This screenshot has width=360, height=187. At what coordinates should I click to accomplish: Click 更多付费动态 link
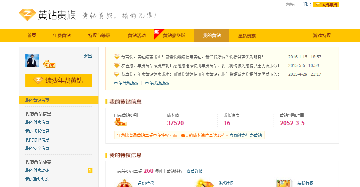[x=126, y=83]
